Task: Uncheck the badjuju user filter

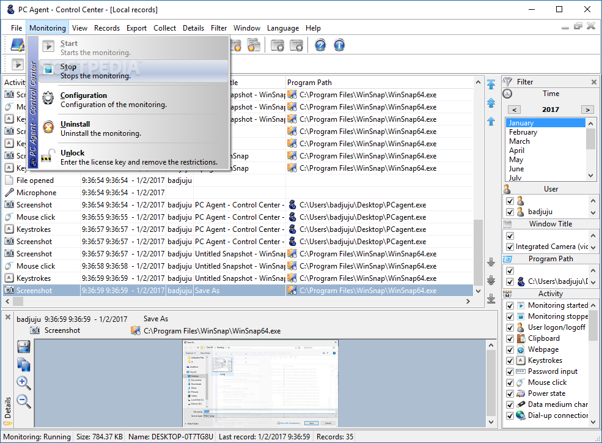Action: (x=510, y=212)
